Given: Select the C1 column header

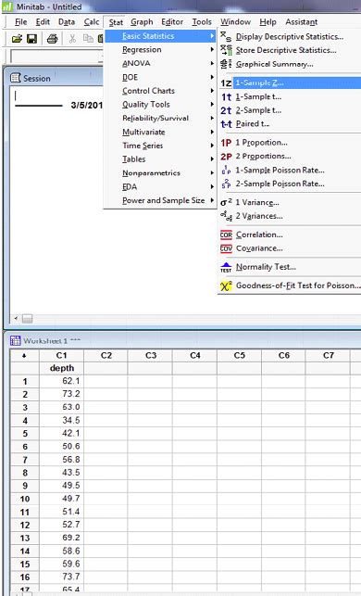Looking at the screenshot, I should [x=61, y=355].
